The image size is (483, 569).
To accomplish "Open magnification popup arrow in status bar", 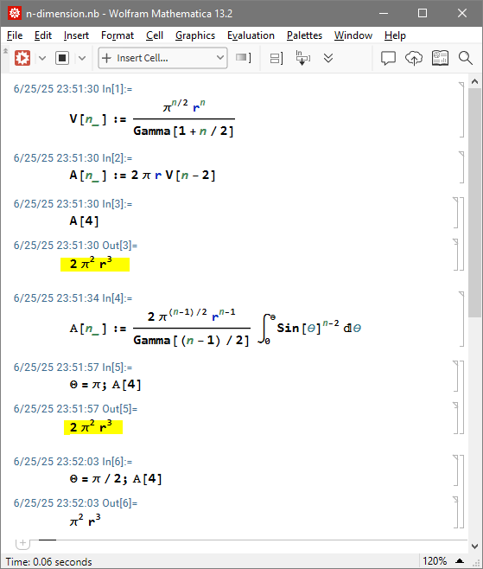I will tap(460, 561).
